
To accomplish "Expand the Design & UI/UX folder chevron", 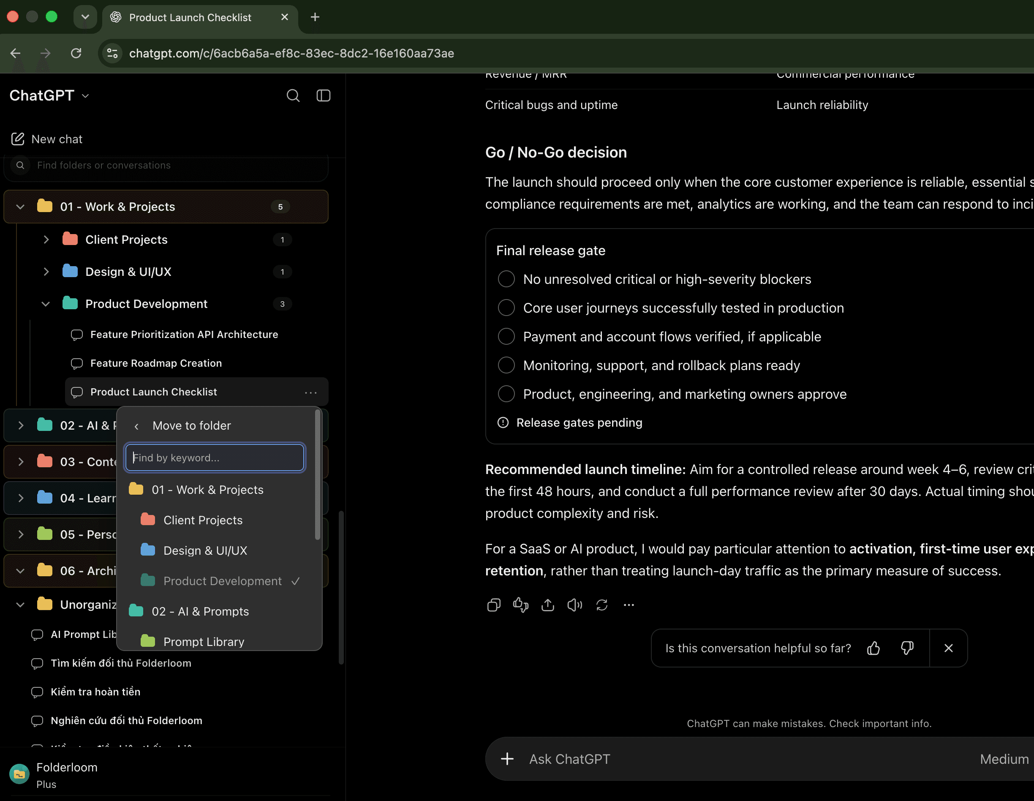I will pos(46,272).
